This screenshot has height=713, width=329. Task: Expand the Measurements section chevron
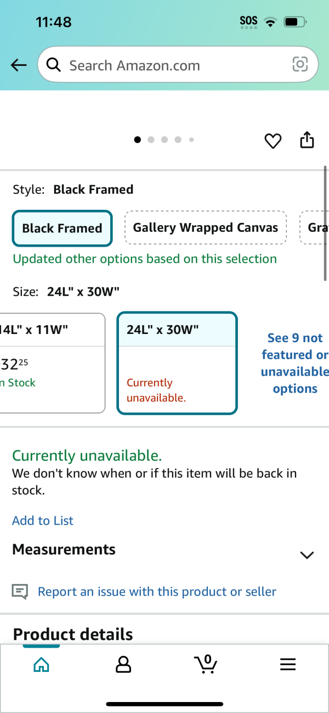tap(307, 555)
